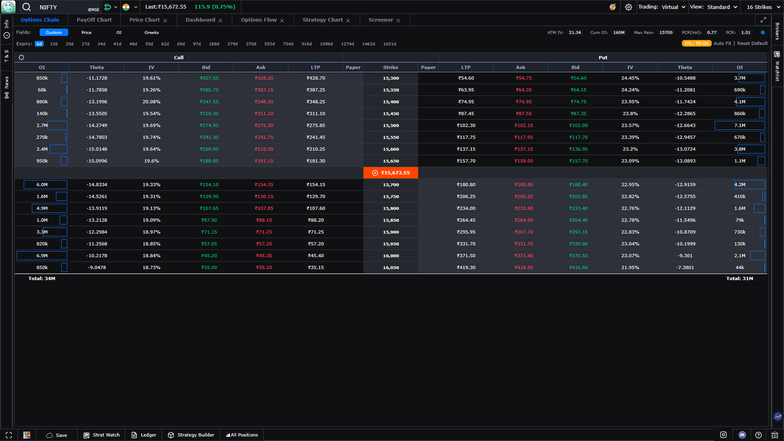The width and height of the screenshot is (784, 441).
Task: Close the Screener tab
Action: (x=399, y=20)
